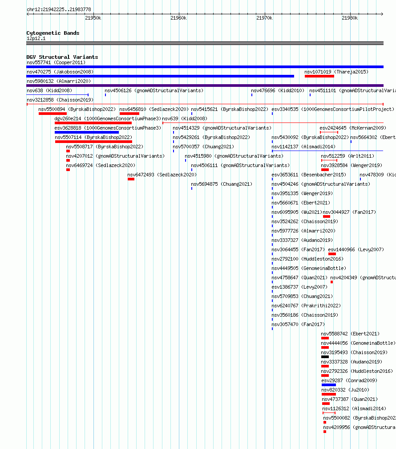Click red bar under nsv6472493 Sedlazeck2020
This screenshot has height=449, width=396.
pos(131,179)
